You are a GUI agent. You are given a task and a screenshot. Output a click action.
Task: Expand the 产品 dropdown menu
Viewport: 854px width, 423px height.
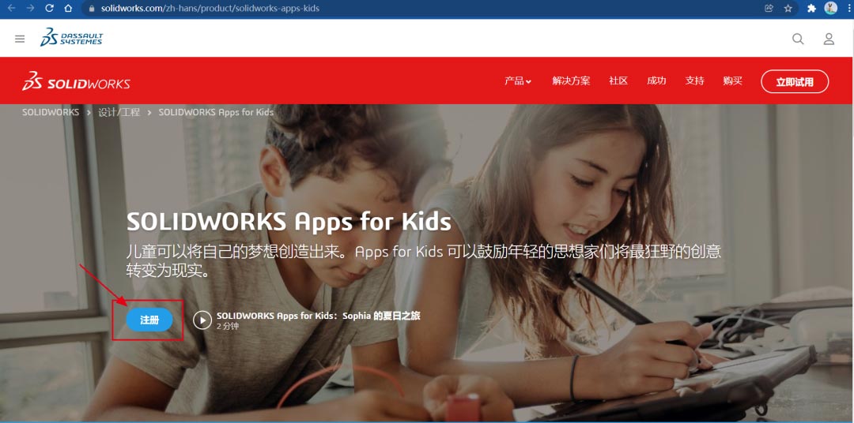tap(517, 81)
